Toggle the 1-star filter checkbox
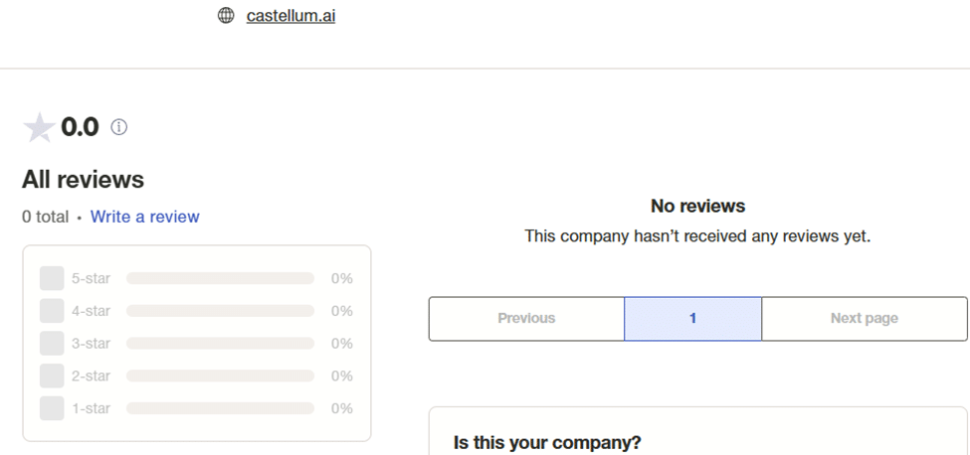Screen dimensions: 970x455 (52, 408)
